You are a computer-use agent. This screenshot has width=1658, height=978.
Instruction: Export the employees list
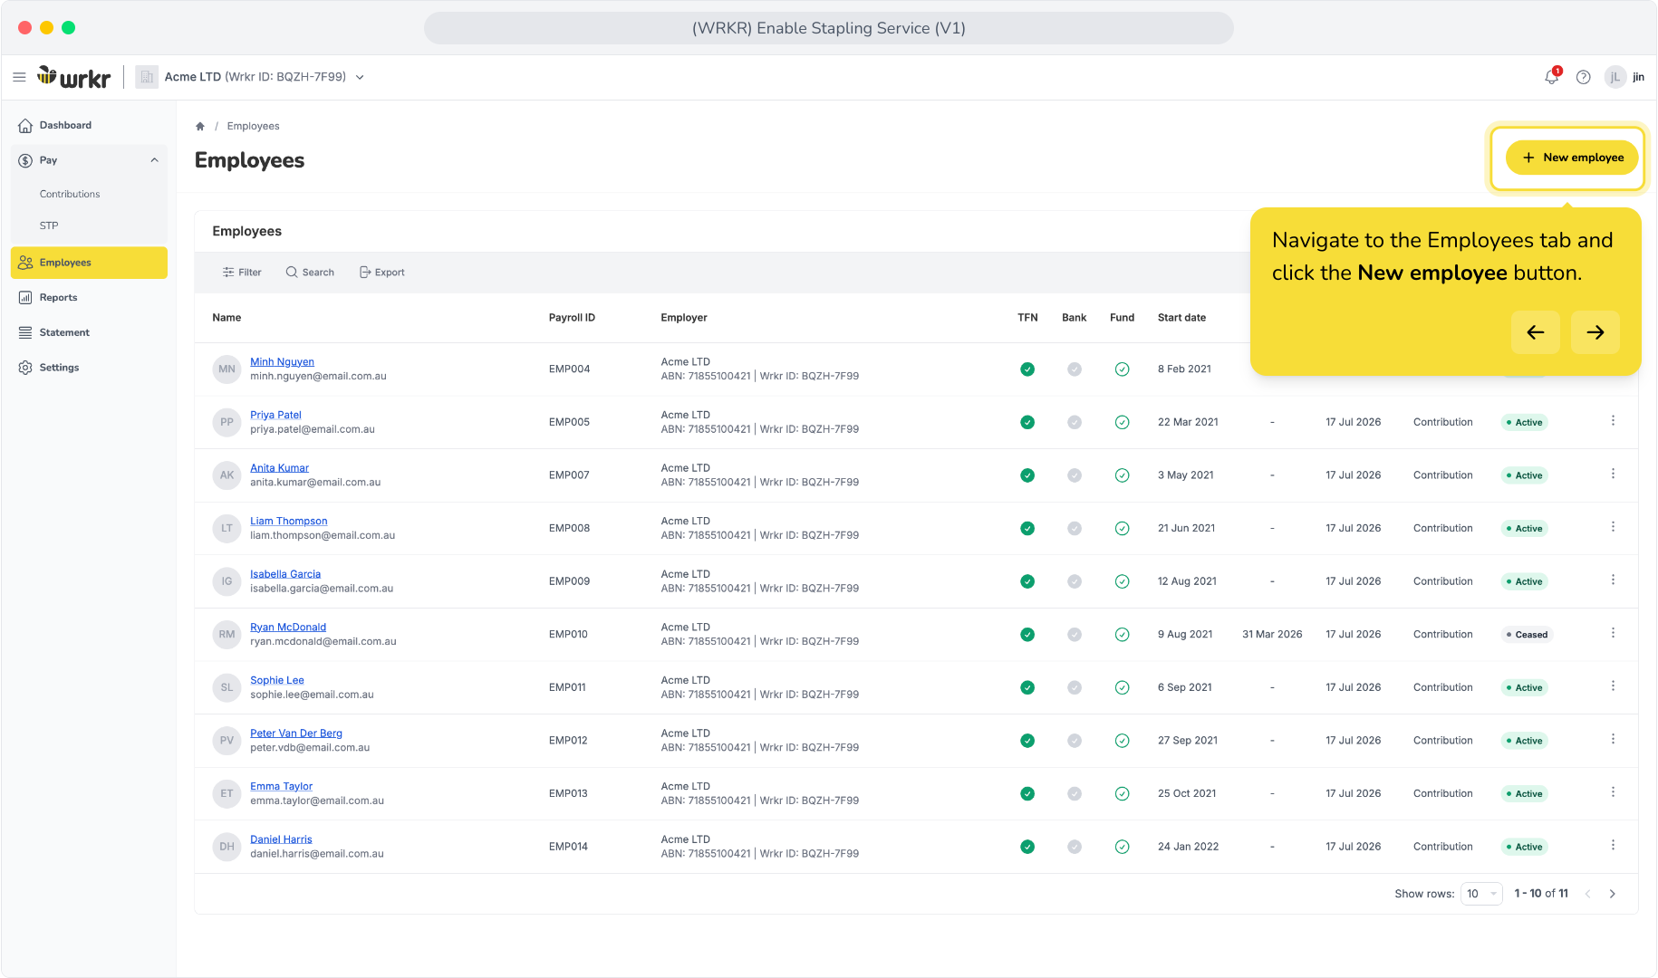[382, 273]
